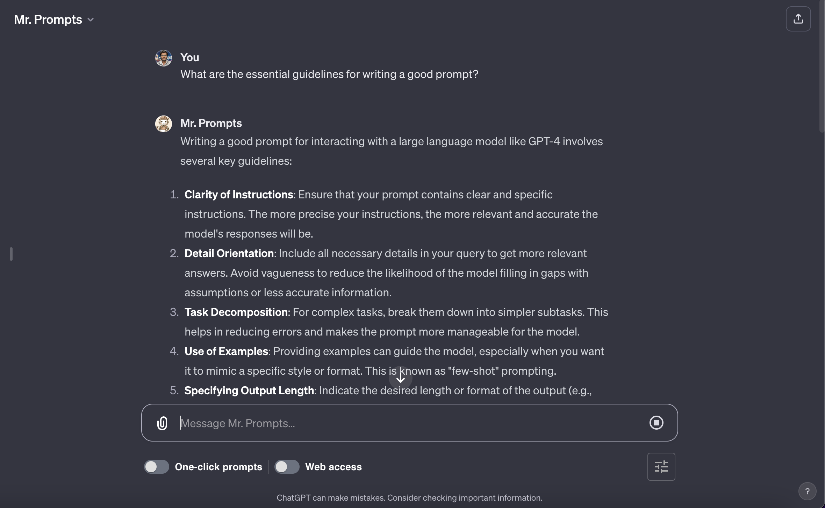This screenshot has height=508, width=825.
Task: Click the dropdown chevron beside Mr. Prompts
Action: pyautogui.click(x=91, y=20)
